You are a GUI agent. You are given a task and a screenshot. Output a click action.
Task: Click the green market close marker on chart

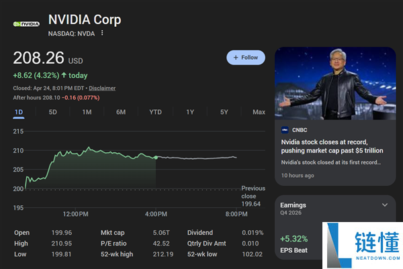coord(156,158)
